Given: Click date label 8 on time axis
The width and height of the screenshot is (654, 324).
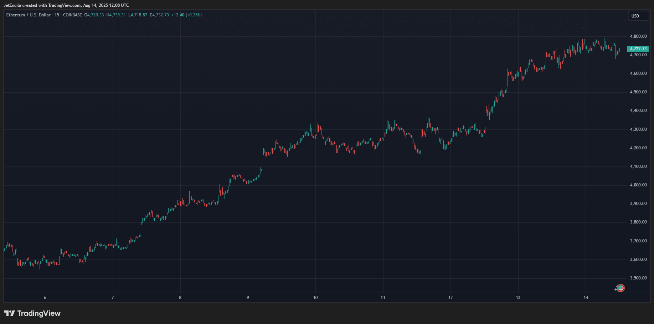Looking at the screenshot, I should click(x=180, y=298).
